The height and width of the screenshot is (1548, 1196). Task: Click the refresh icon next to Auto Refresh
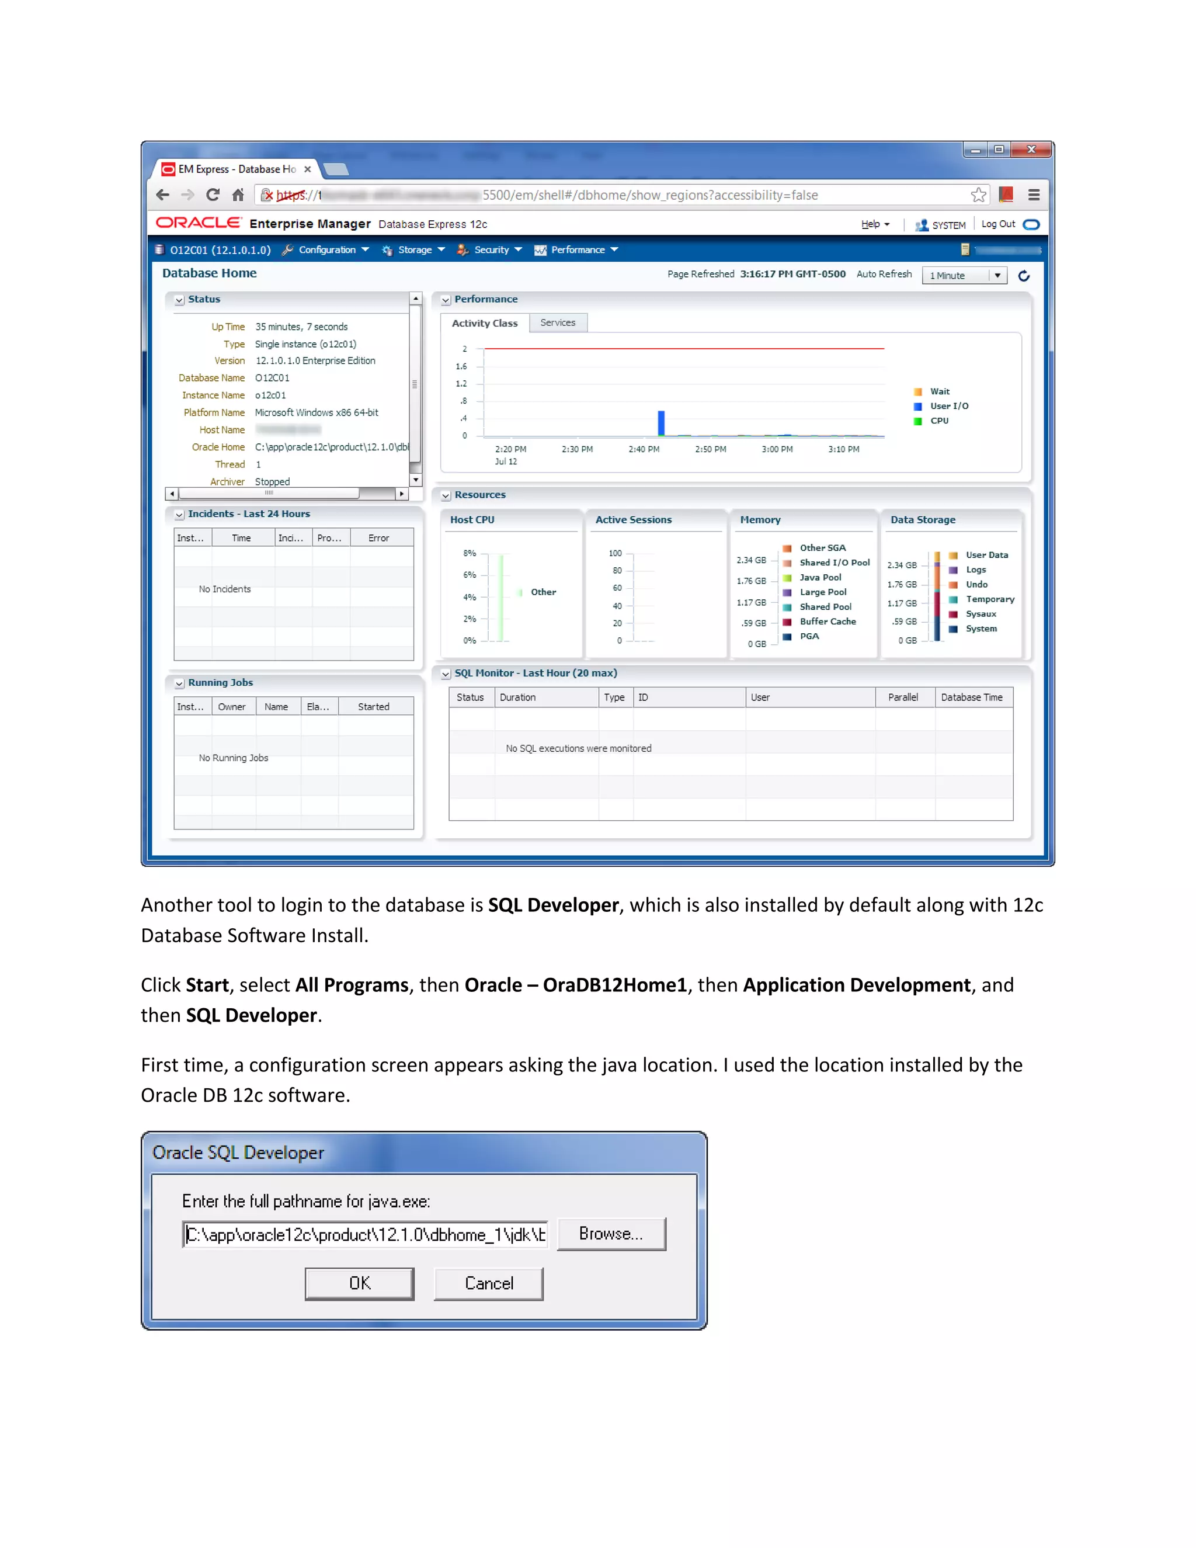point(1024,276)
